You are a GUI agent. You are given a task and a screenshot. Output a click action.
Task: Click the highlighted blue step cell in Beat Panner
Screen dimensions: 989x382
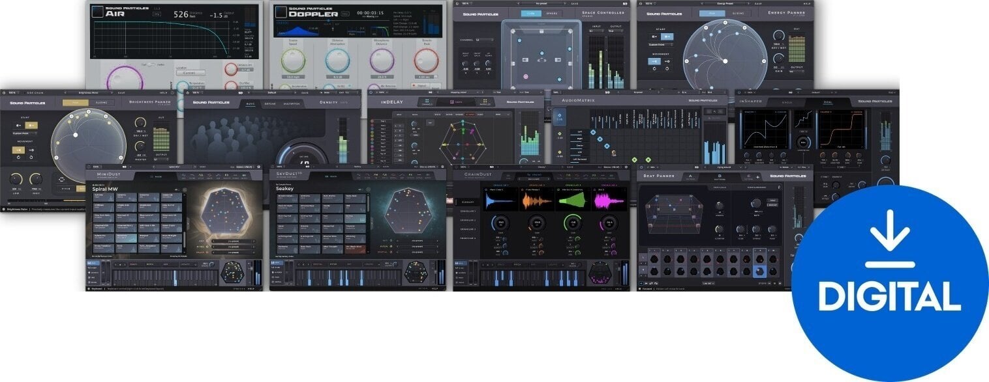[x=759, y=271]
